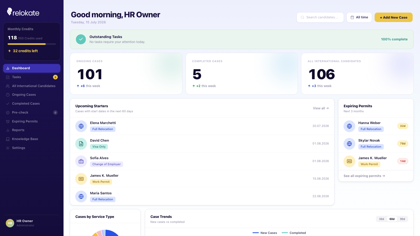The image size is (420, 236).
Task: Click Hanna Weber's 32d badge
Action: pyautogui.click(x=403, y=126)
